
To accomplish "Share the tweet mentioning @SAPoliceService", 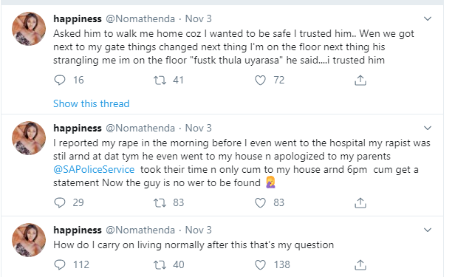I will click(360, 202).
